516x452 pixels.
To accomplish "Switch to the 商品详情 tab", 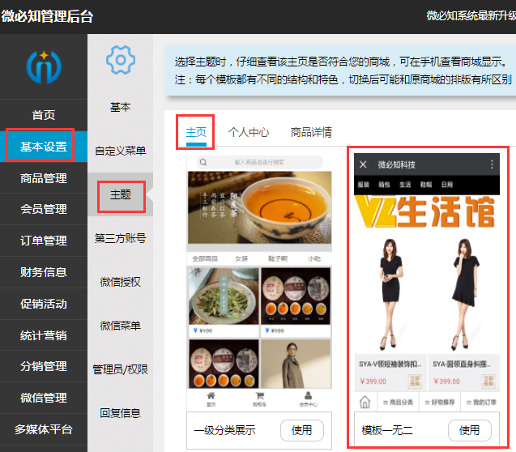I will (311, 133).
